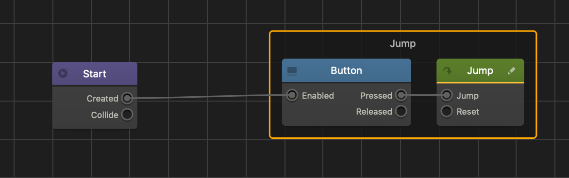Click the monitor icon on Button node
569x178 pixels.
(x=292, y=71)
